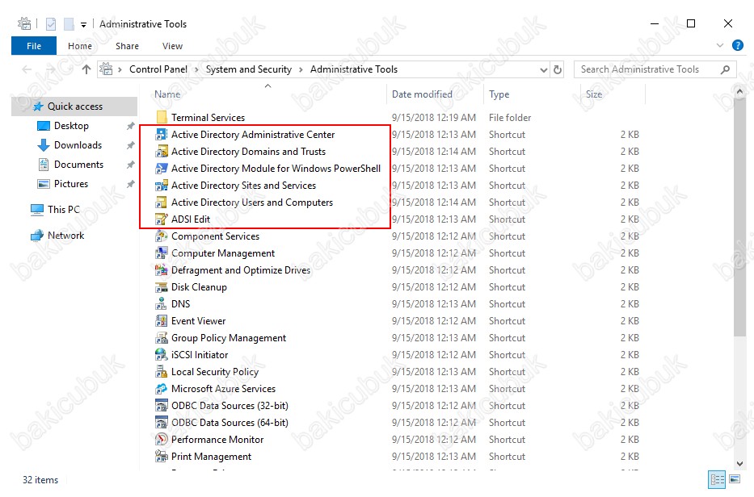Select Computer Management icon
The width and height of the screenshot is (754, 497).
coord(161,253)
